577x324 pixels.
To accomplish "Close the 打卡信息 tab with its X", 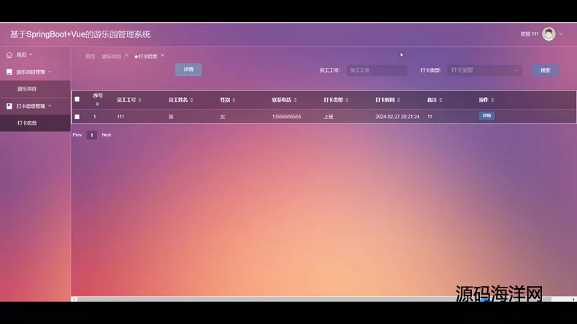I will click(163, 55).
